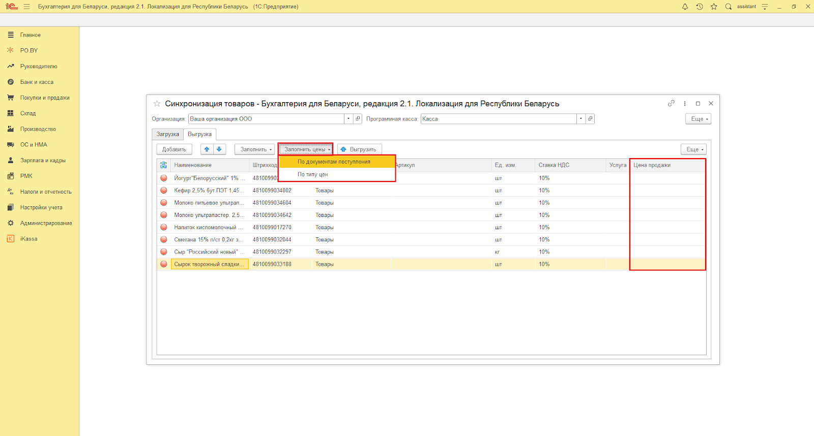Open notifications bell icon in title bar

685,7
